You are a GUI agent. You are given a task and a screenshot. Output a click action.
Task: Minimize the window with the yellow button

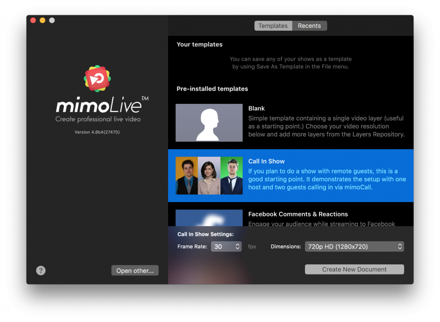43,20
